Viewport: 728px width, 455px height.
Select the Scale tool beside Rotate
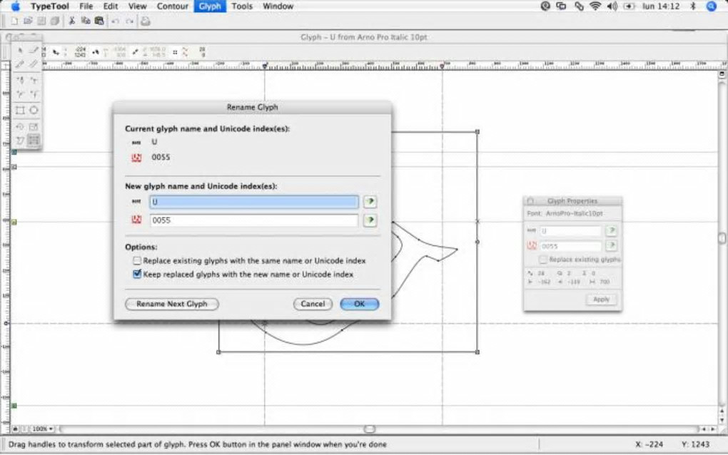point(34,126)
